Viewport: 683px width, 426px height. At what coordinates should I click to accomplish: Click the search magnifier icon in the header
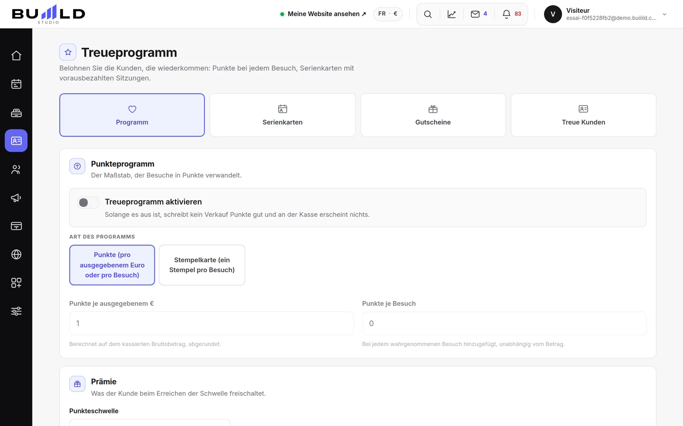[x=428, y=14]
